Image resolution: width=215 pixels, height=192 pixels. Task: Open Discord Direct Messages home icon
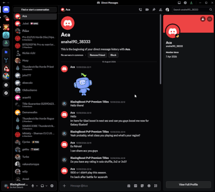pos(6,9)
